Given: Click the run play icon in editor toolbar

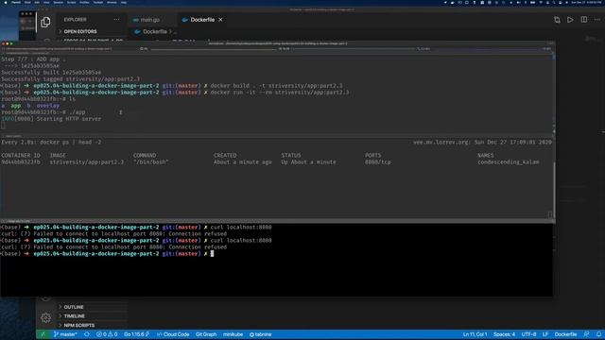Looking at the screenshot, I should (570, 20).
